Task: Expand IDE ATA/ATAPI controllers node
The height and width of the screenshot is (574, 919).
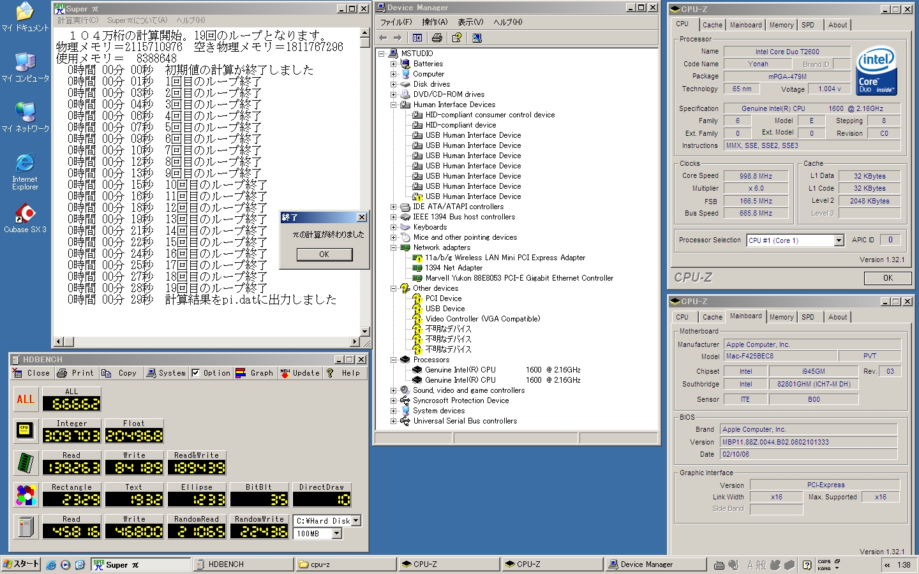Action: click(x=394, y=207)
